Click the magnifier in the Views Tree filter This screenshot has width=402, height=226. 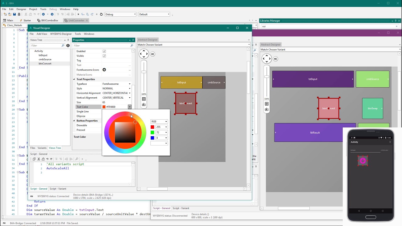63,46
